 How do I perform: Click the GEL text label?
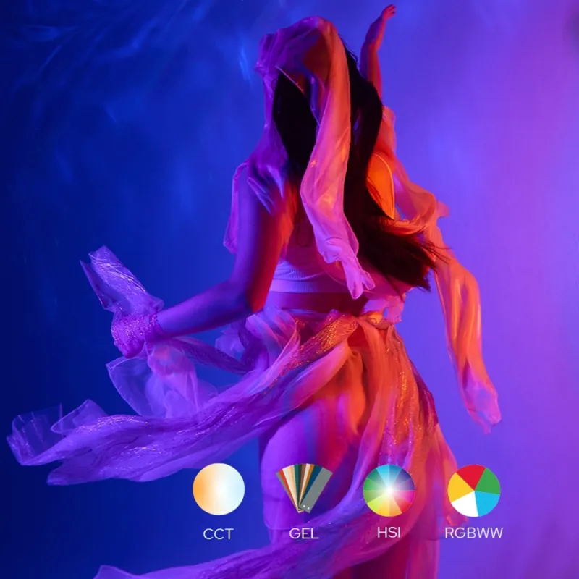tap(303, 534)
